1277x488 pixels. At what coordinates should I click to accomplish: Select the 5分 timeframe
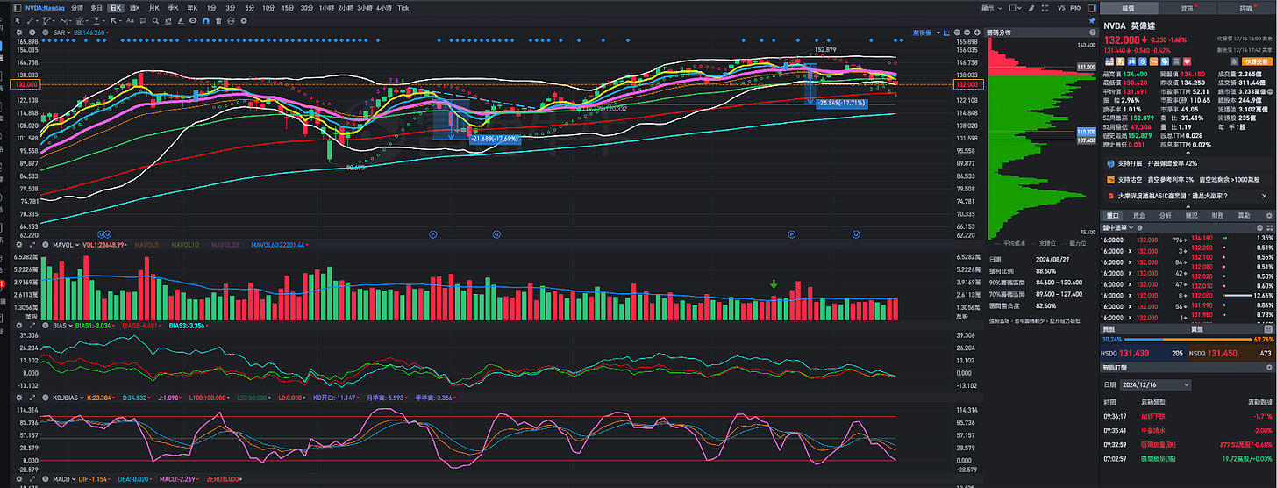point(250,8)
